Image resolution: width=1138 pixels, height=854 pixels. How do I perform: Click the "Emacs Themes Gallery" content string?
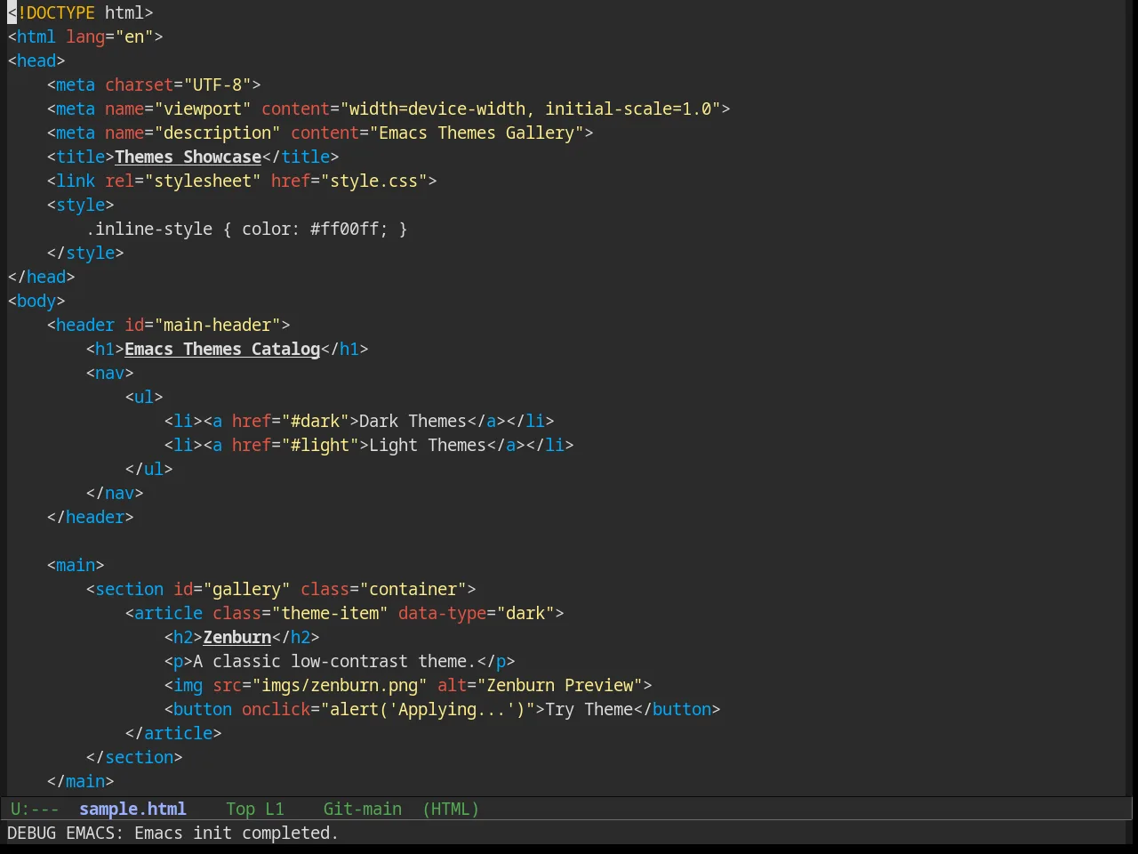point(477,133)
